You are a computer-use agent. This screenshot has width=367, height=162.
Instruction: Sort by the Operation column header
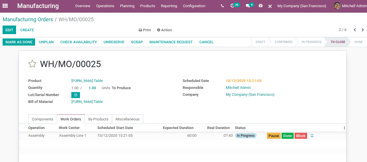click(37, 128)
